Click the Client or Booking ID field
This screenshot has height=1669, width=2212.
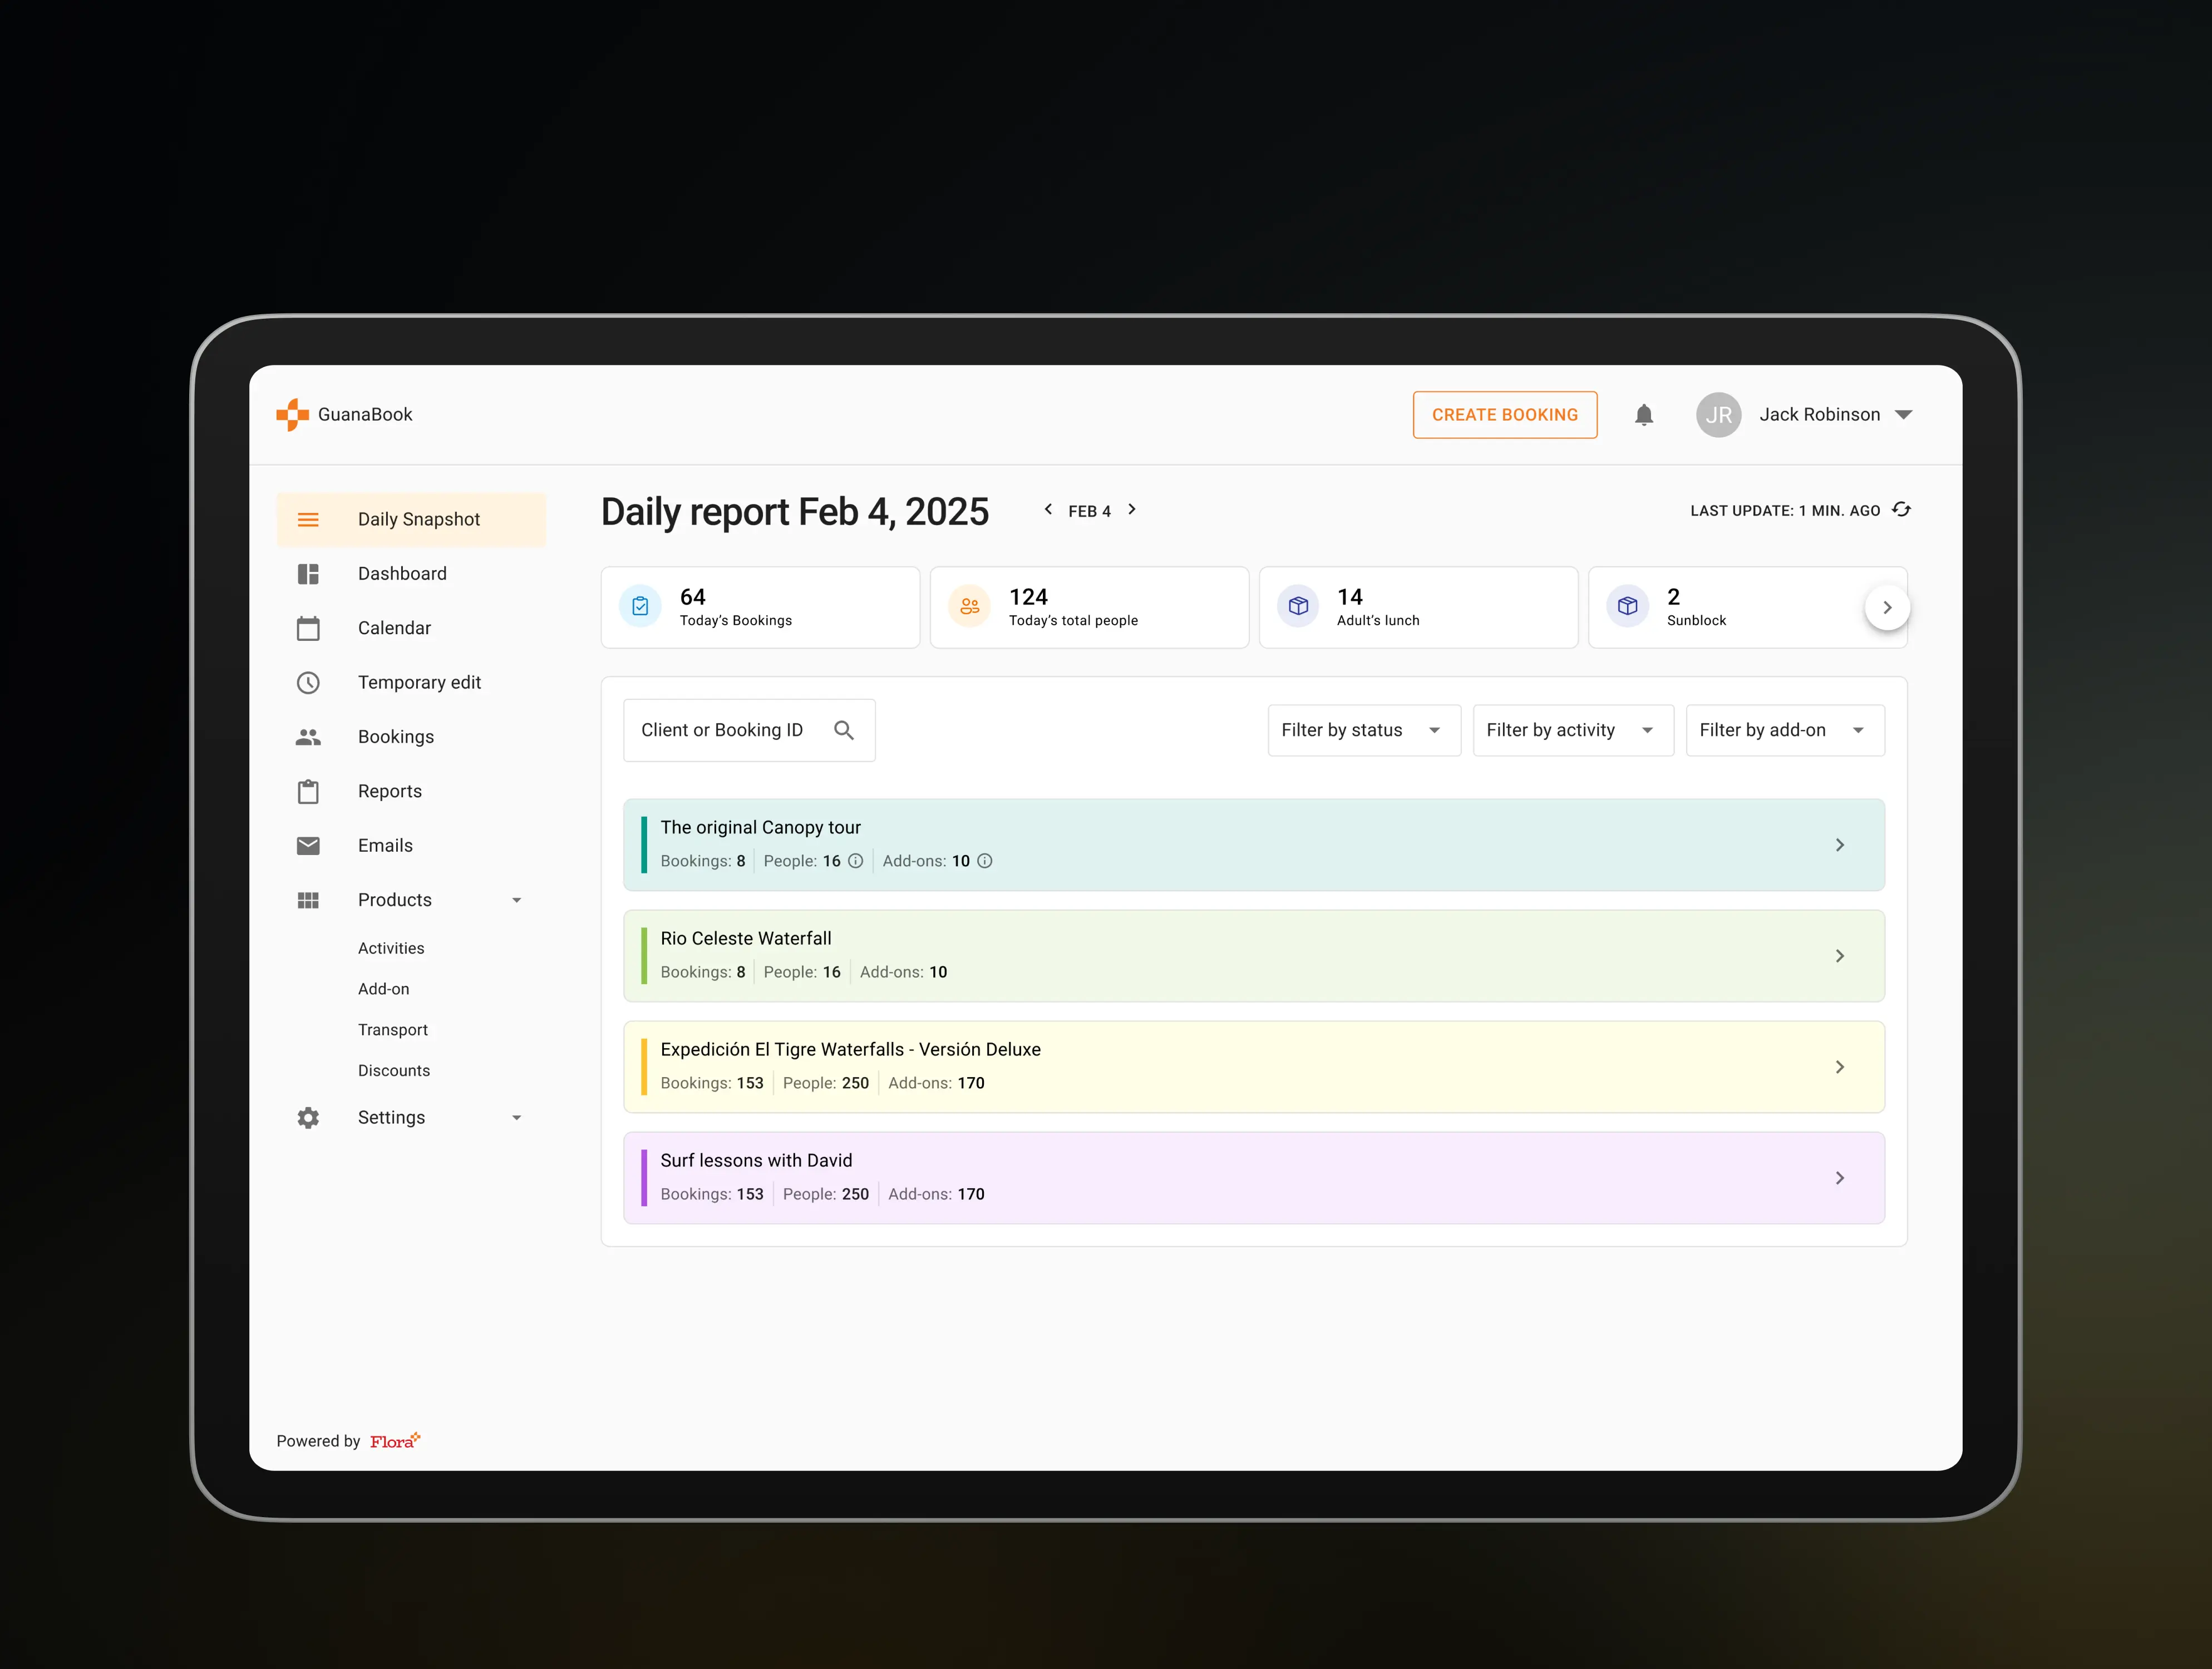click(x=722, y=731)
